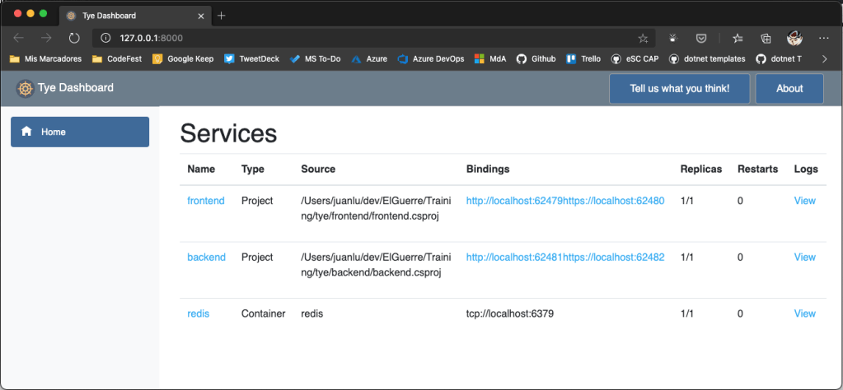Click the site information icon
Image resolution: width=843 pixels, height=390 pixels.
click(x=105, y=38)
